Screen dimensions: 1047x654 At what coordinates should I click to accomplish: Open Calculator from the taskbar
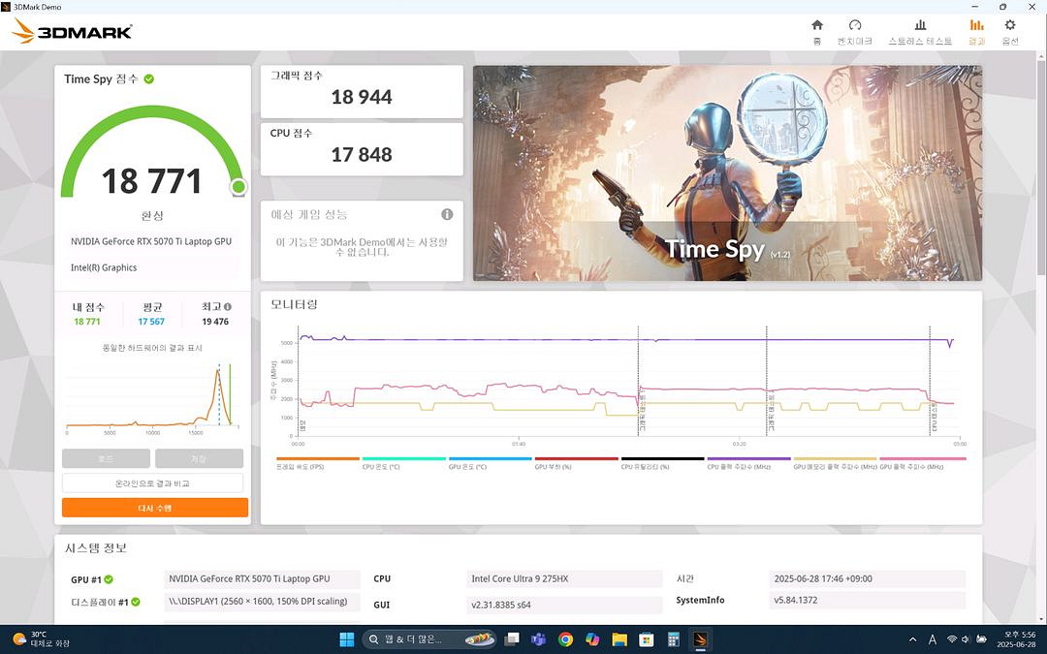click(x=673, y=639)
